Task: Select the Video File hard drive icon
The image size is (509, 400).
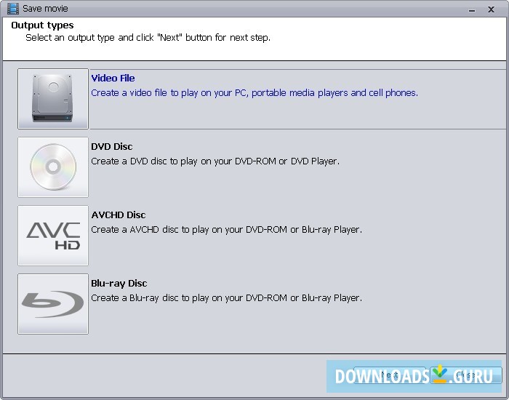Action: pos(53,99)
